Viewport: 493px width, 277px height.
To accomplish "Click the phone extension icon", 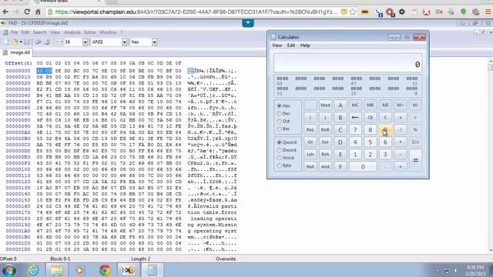I will pos(379,12).
